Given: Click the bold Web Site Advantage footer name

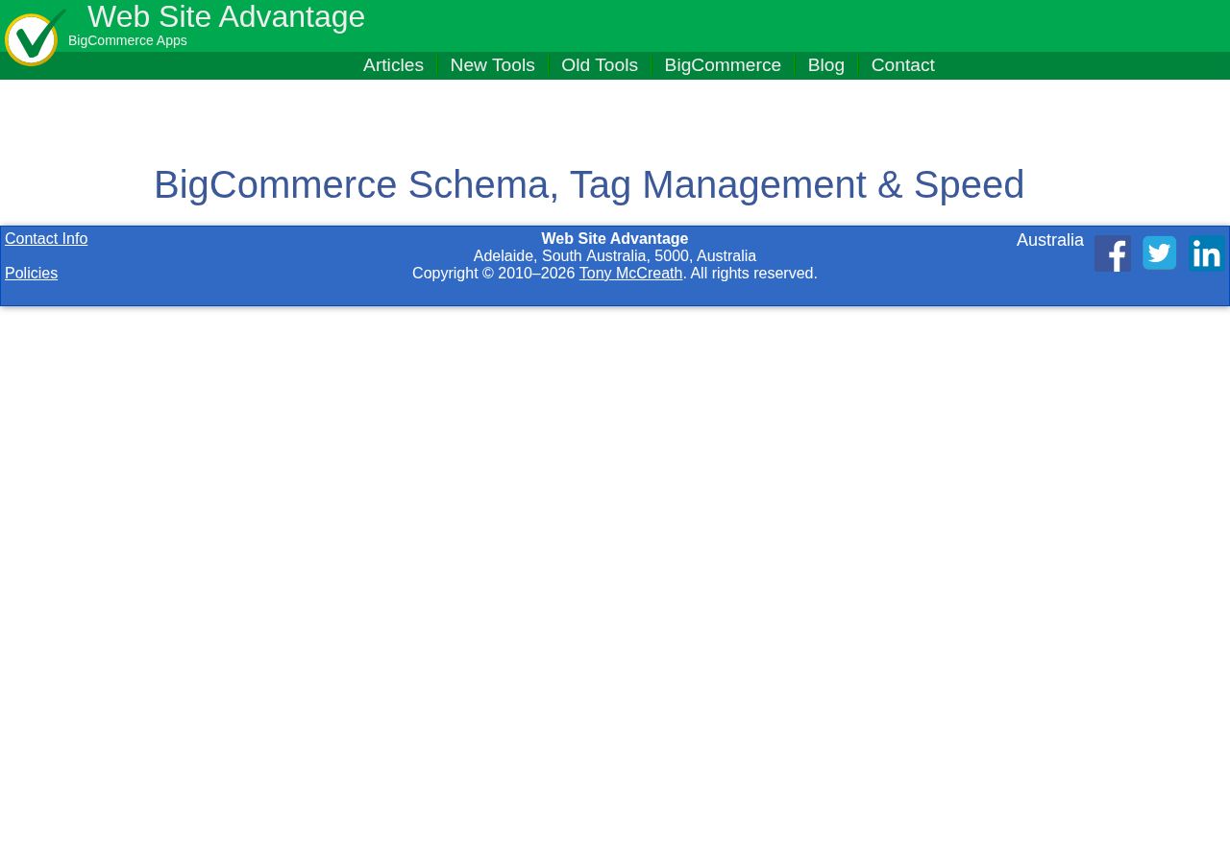Looking at the screenshot, I should pyautogui.click(x=615, y=239).
